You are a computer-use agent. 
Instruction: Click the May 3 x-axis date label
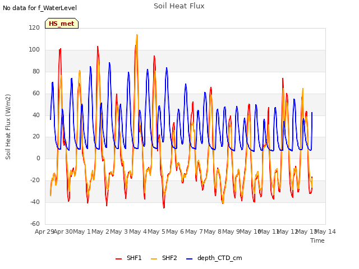[119, 231]
